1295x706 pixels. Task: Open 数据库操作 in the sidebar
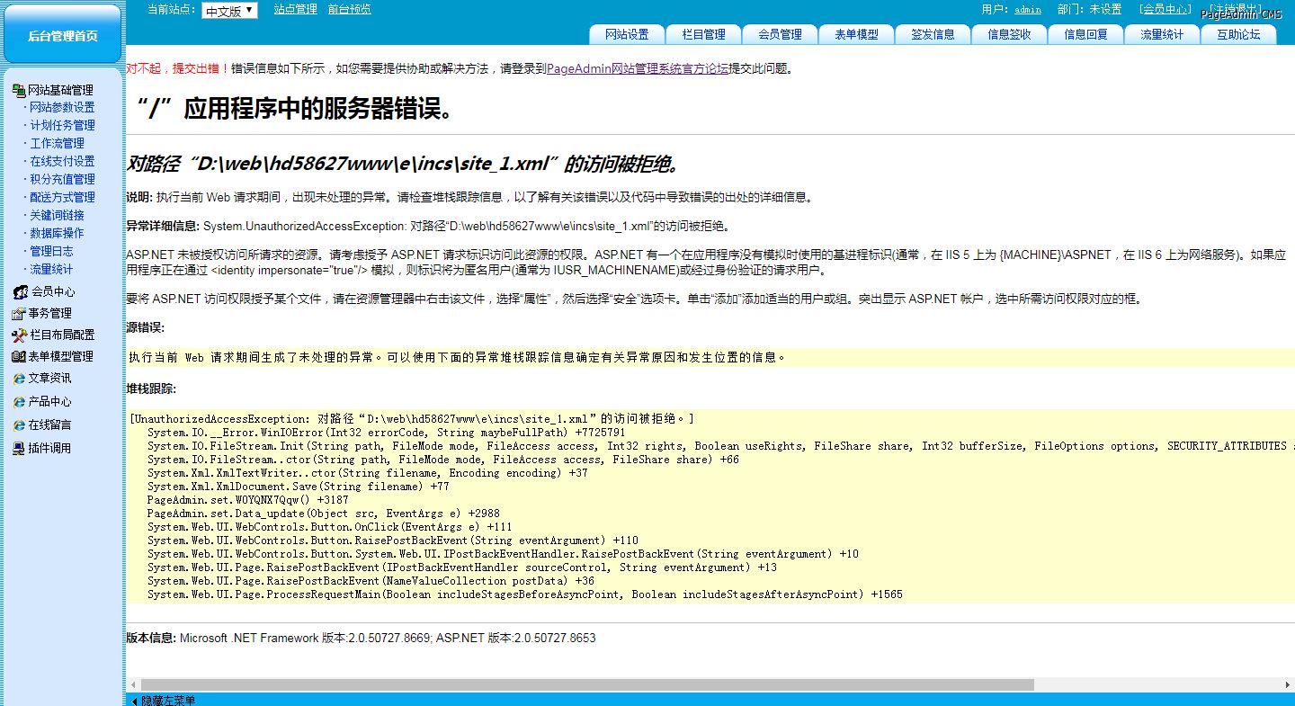(57, 233)
